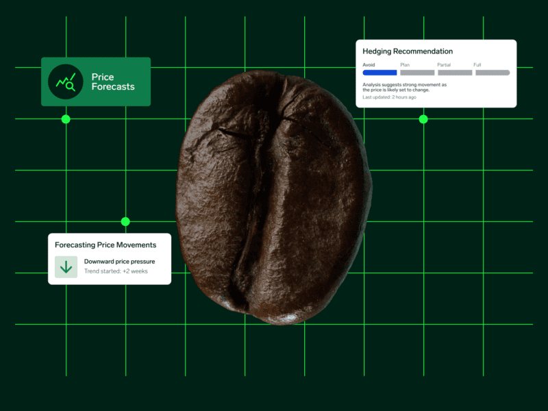Screen dimensions: 548x411
Task: Click the Last updated 2 hours ago text
Action: [x=389, y=97]
